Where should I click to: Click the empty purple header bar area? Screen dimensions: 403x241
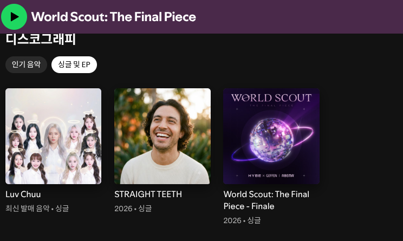tap(298, 17)
